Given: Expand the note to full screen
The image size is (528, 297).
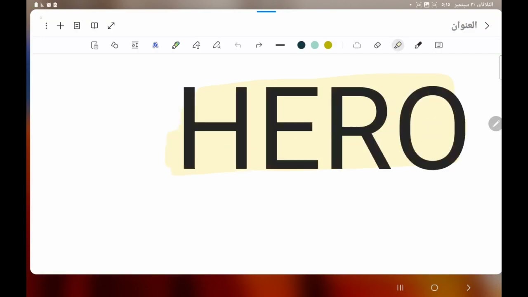Looking at the screenshot, I should tap(111, 26).
